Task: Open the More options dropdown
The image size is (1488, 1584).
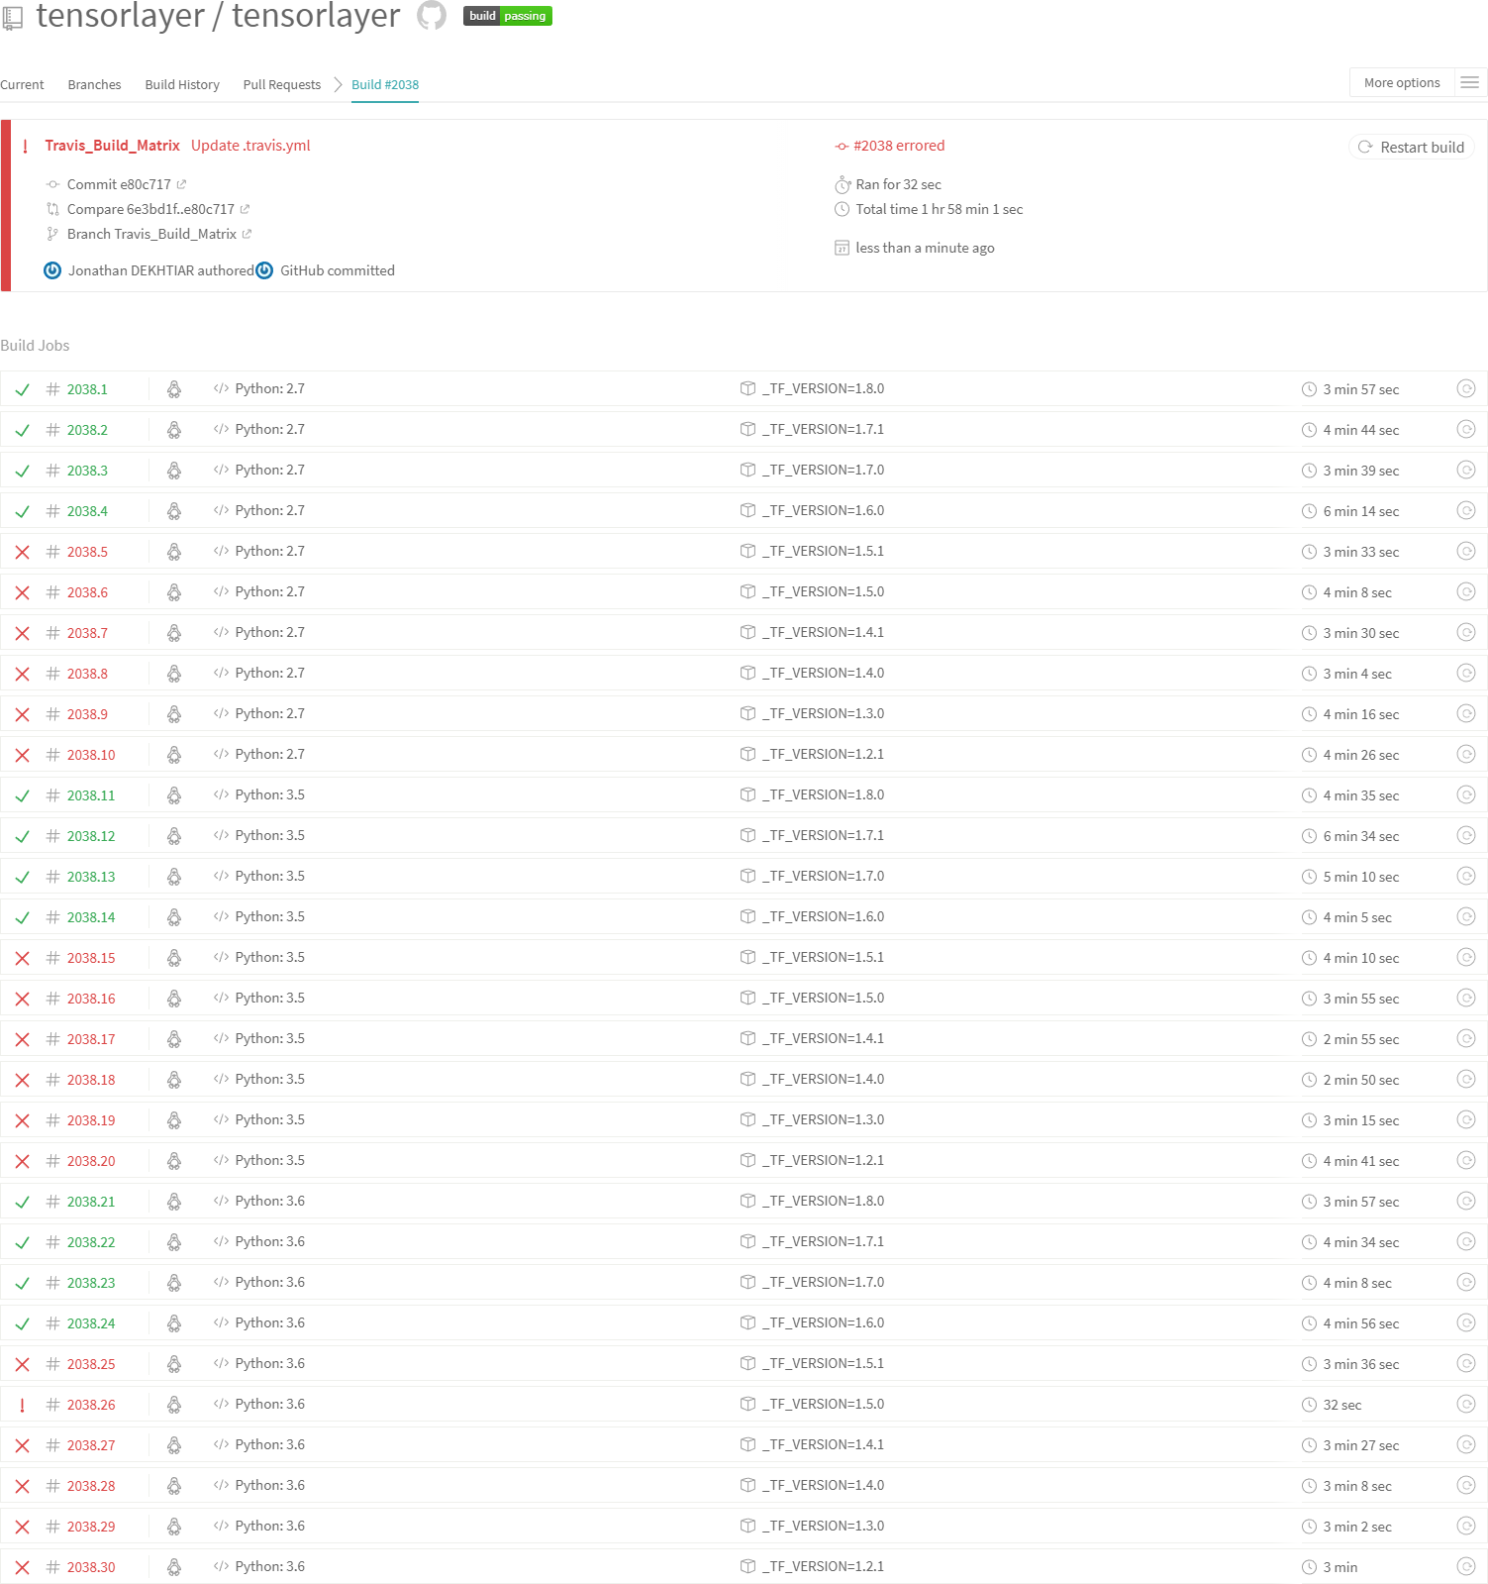Action: tap(1402, 82)
